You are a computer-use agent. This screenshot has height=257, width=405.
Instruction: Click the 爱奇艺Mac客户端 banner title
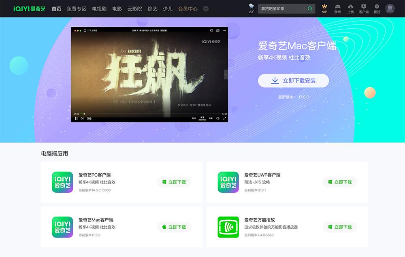297,46
